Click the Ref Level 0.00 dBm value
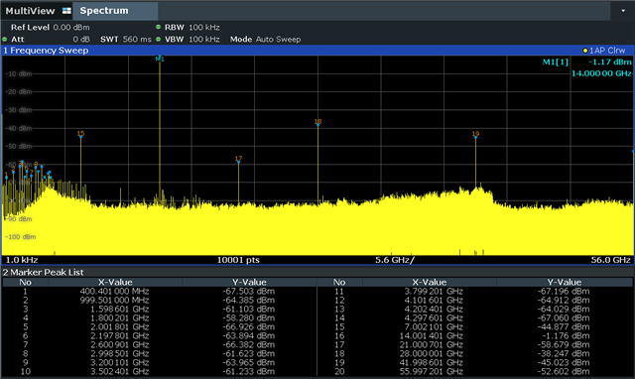Viewport: 635px width, 379px height. click(x=51, y=27)
